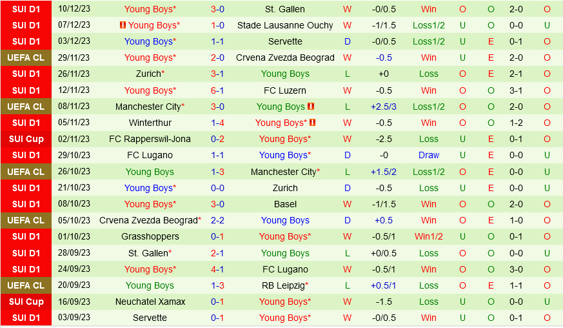Open the Grasshoppers team link
Viewport: 563px width, 328px height.
(150, 236)
